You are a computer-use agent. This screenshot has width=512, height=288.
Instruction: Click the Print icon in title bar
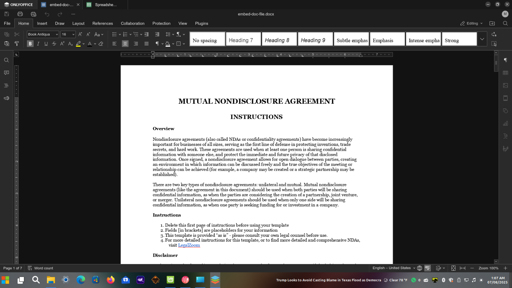(20, 14)
